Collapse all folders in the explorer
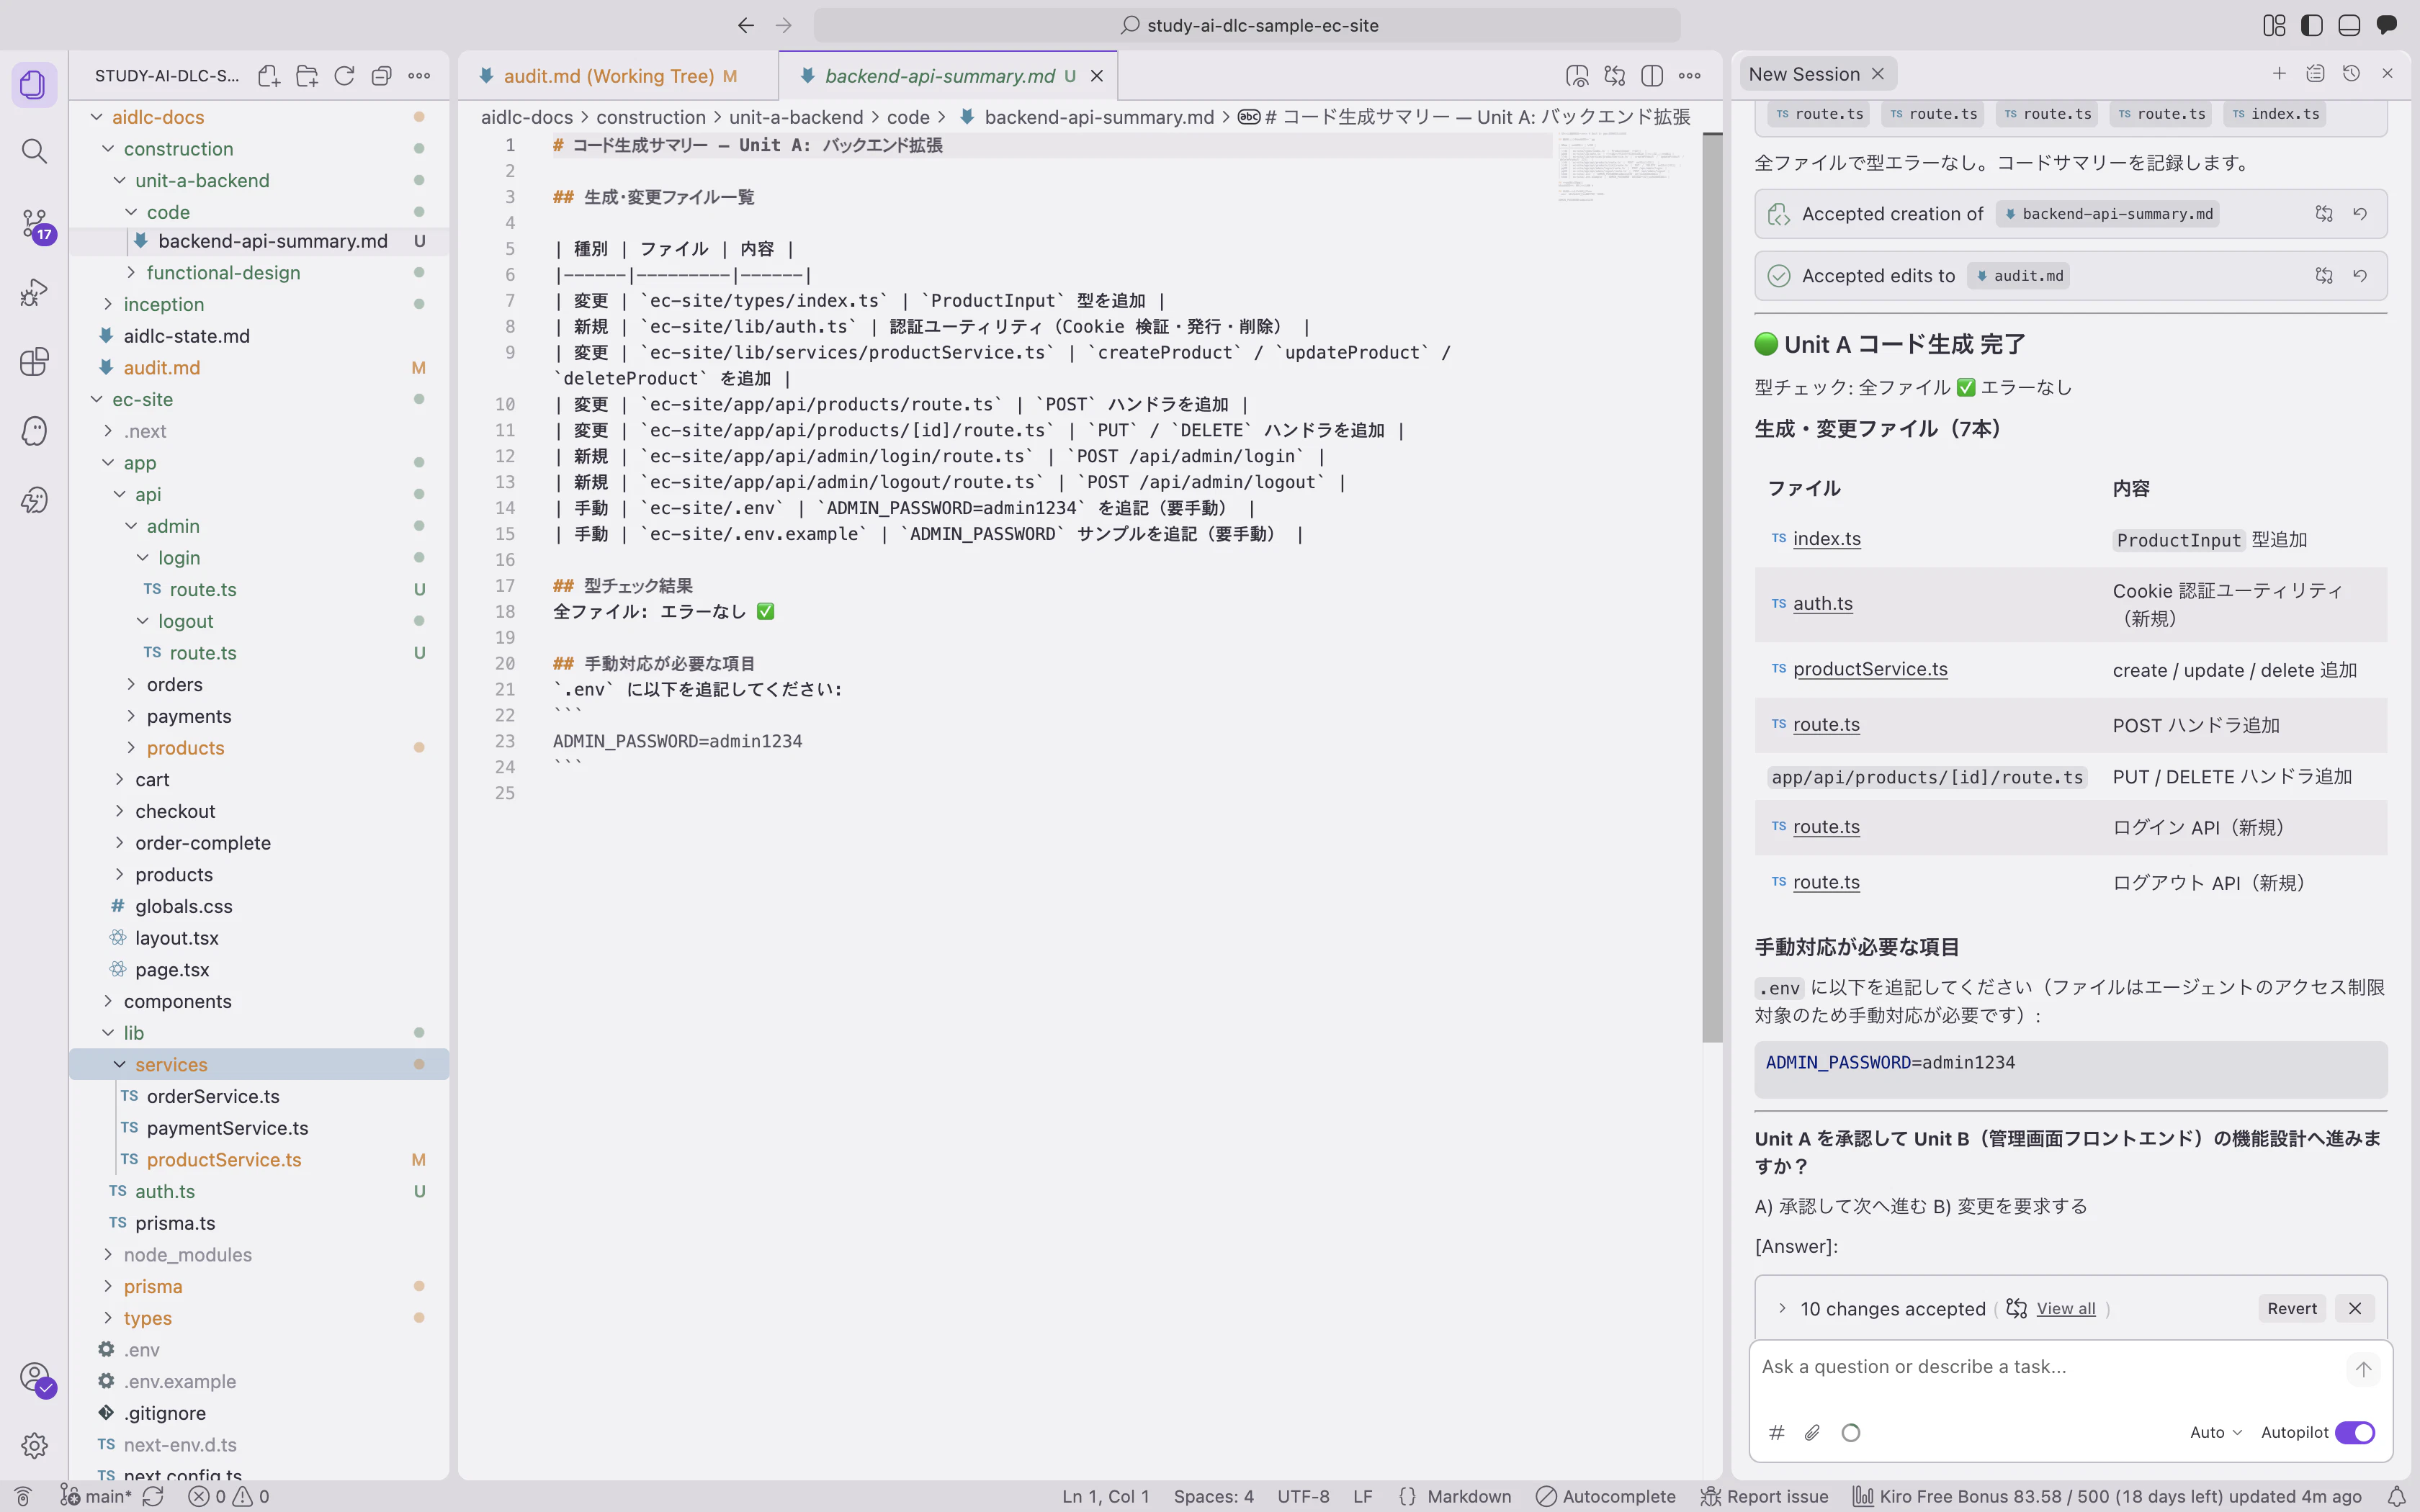The image size is (2420, 1512). click(381, 76)
